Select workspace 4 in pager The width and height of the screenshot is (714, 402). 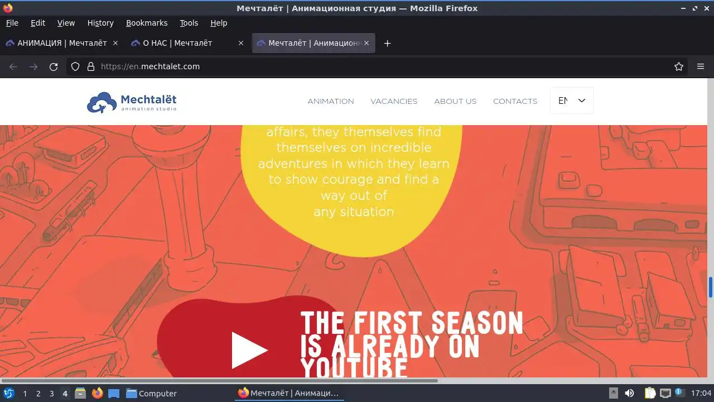tap(65, 394)
